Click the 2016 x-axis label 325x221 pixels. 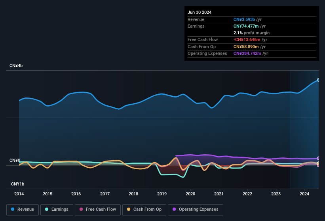(76, 194)
